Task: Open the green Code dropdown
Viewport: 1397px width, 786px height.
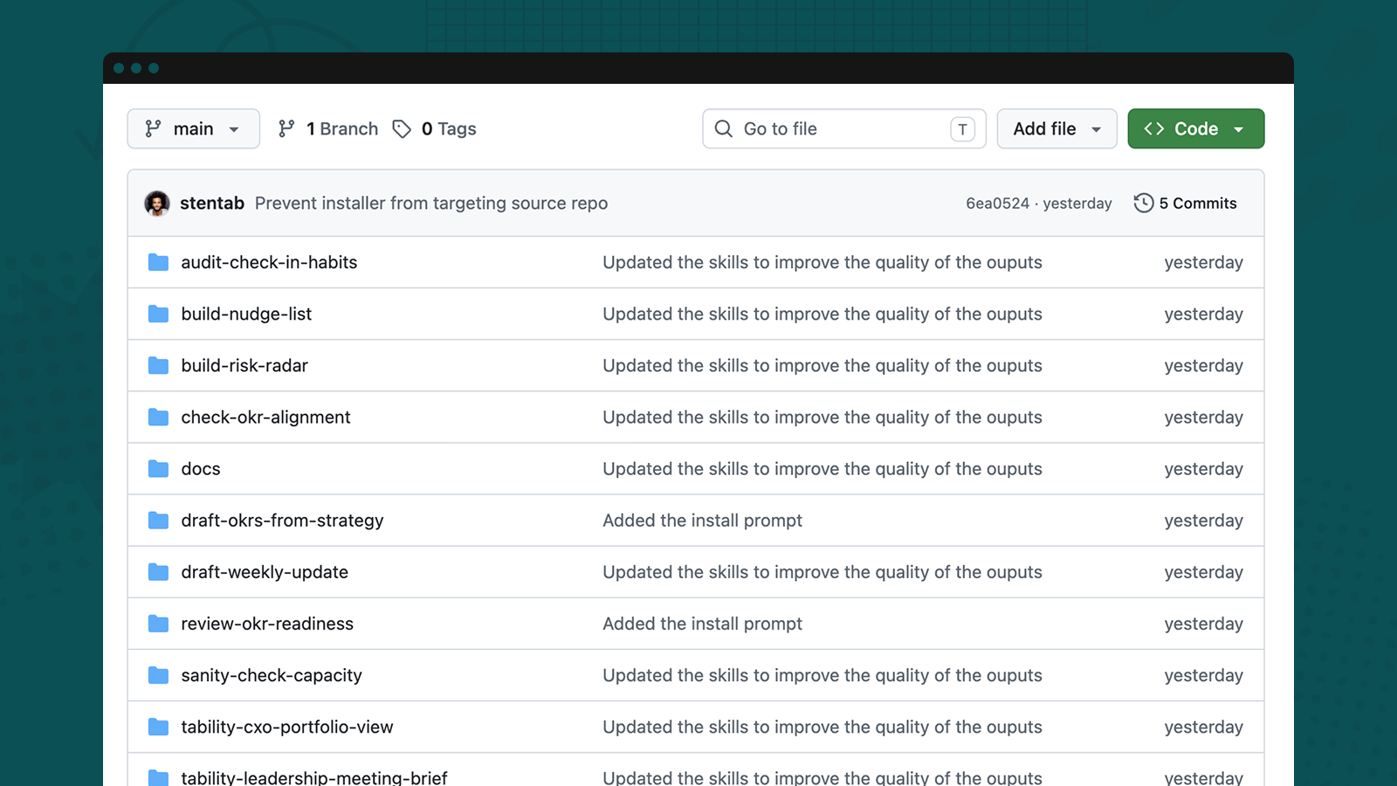Action: coord(1195,128)
